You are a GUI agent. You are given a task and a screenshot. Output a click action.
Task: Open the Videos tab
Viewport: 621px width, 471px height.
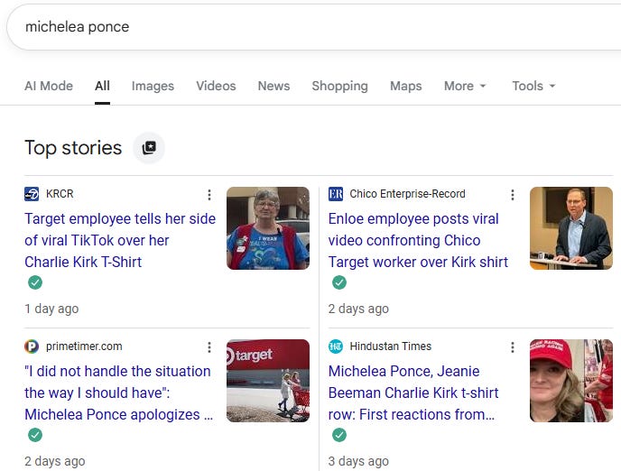tap(216, 86)
